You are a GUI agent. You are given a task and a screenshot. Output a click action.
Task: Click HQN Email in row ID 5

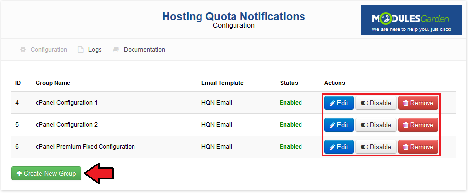click(x=217, y=125)
